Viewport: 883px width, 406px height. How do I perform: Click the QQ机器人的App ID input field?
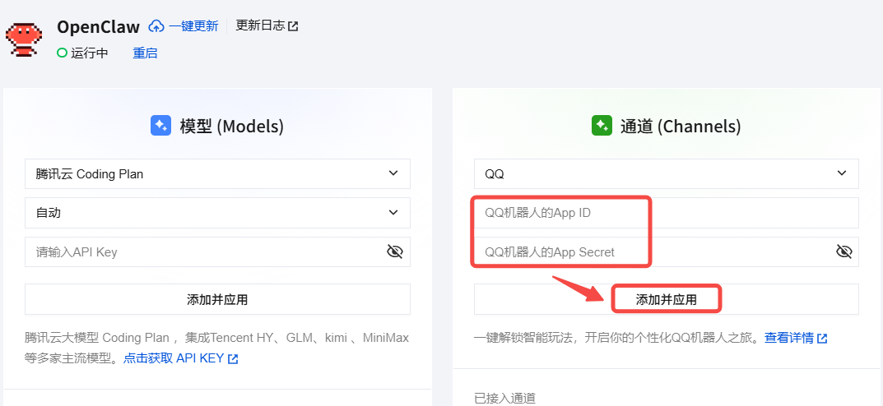click(x=666, y=213)
